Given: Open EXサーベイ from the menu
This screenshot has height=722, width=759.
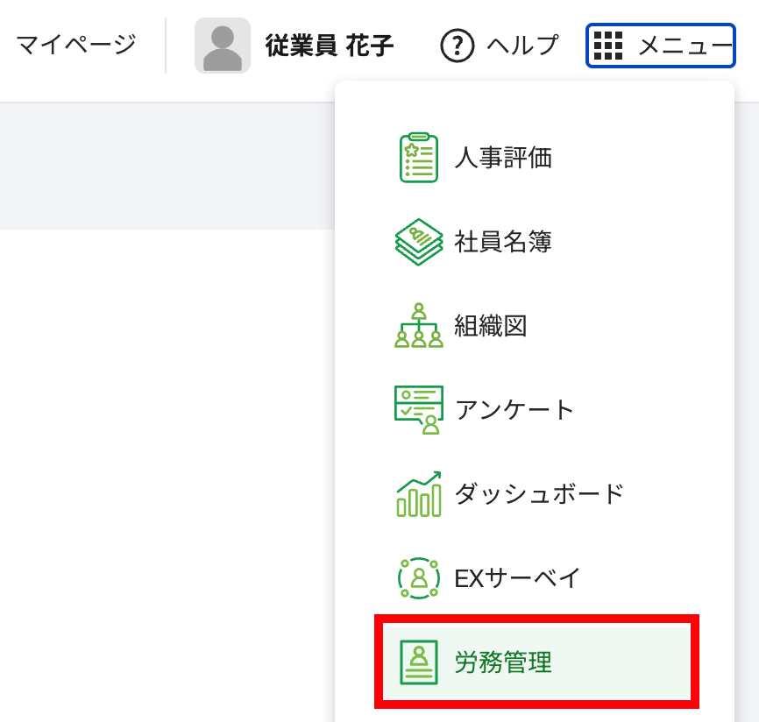Looking at the screenshot, I should pos(509,577).
